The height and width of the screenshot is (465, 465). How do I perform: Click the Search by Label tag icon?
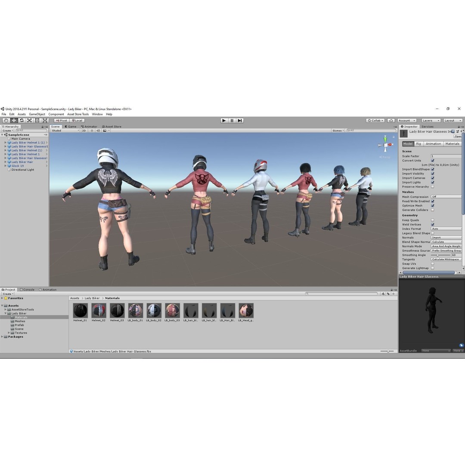point(388,294)
